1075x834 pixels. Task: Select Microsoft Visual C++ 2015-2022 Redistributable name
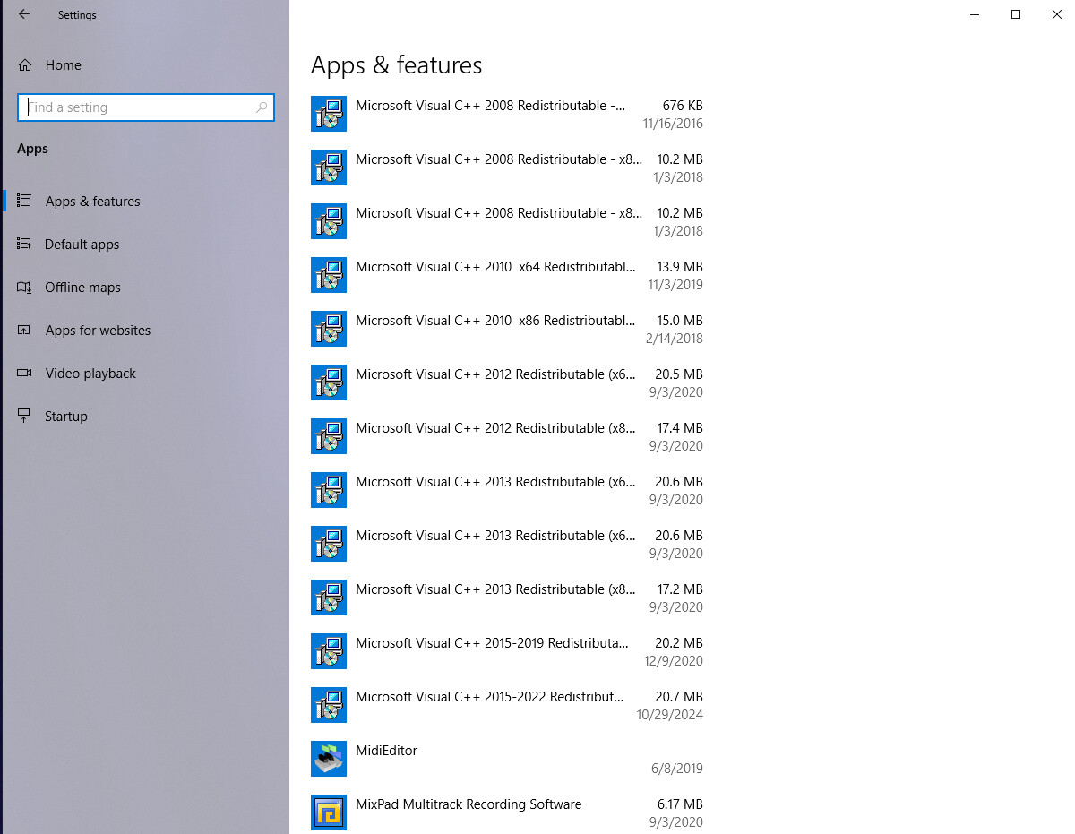pyautogui.click(x=490, y=697)
